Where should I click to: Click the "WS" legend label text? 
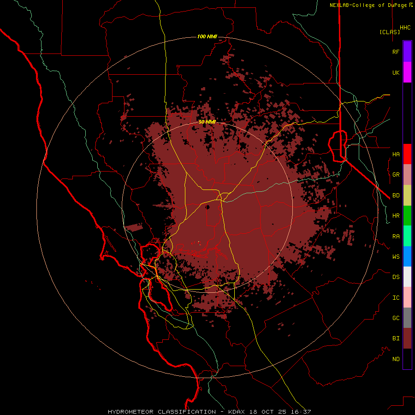[396, 257]
